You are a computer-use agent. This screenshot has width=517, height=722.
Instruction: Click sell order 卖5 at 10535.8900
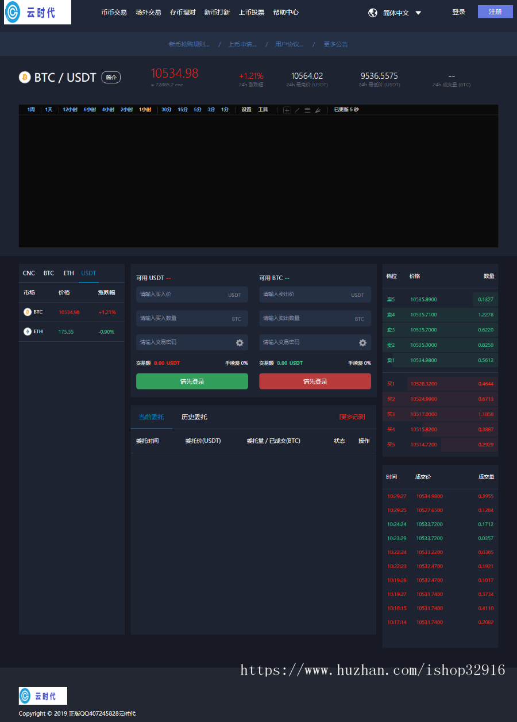pyautogui.click(x=440, y=300)
